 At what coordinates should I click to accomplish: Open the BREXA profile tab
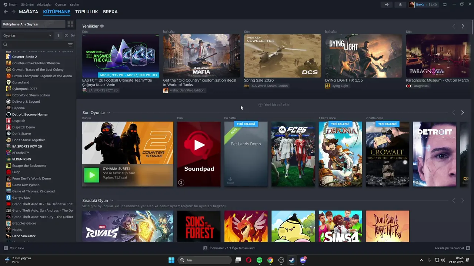click(110, 12)
